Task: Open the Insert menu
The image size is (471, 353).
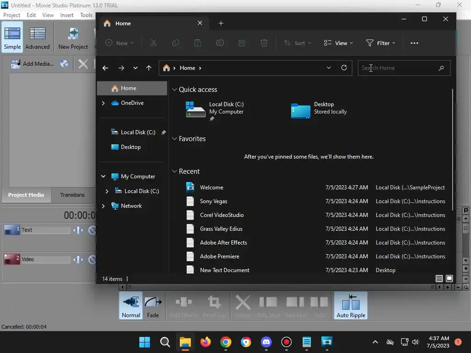Action: (x=67, y=15)
